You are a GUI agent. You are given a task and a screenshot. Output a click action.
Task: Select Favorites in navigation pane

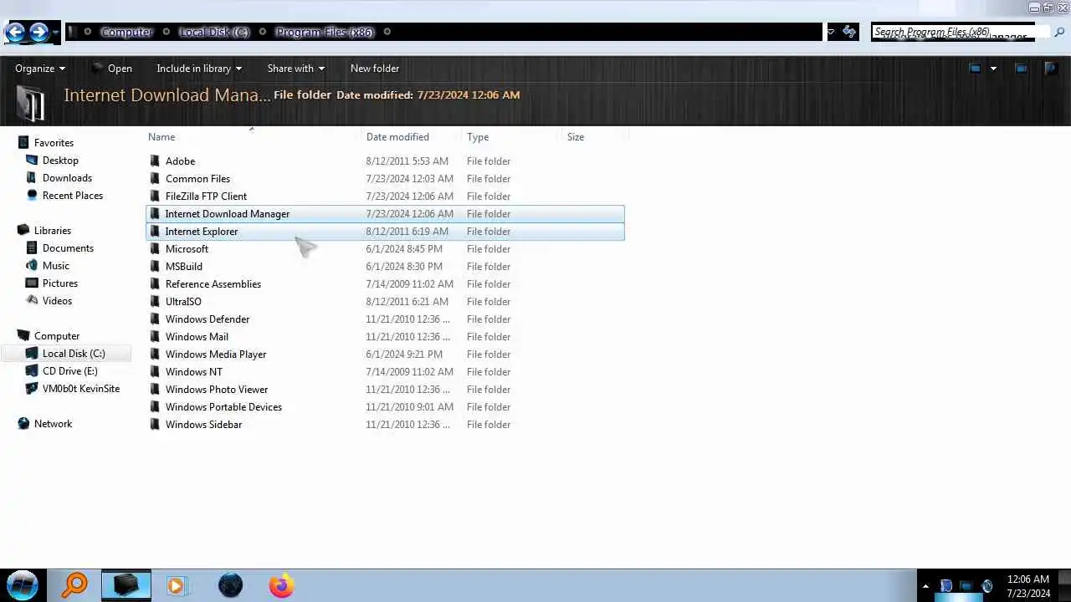click(x=54, y=143)
